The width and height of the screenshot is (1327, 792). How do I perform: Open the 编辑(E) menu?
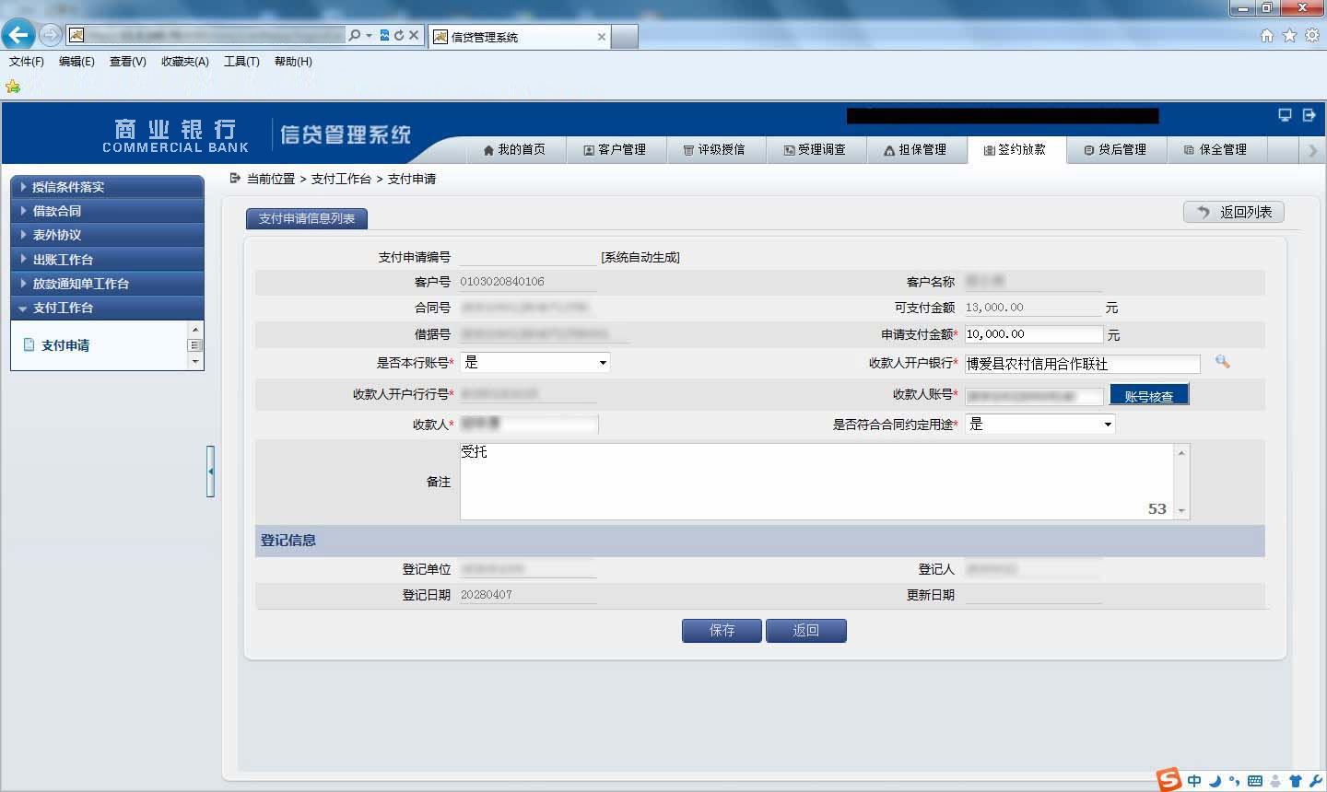tap(76, 62)
